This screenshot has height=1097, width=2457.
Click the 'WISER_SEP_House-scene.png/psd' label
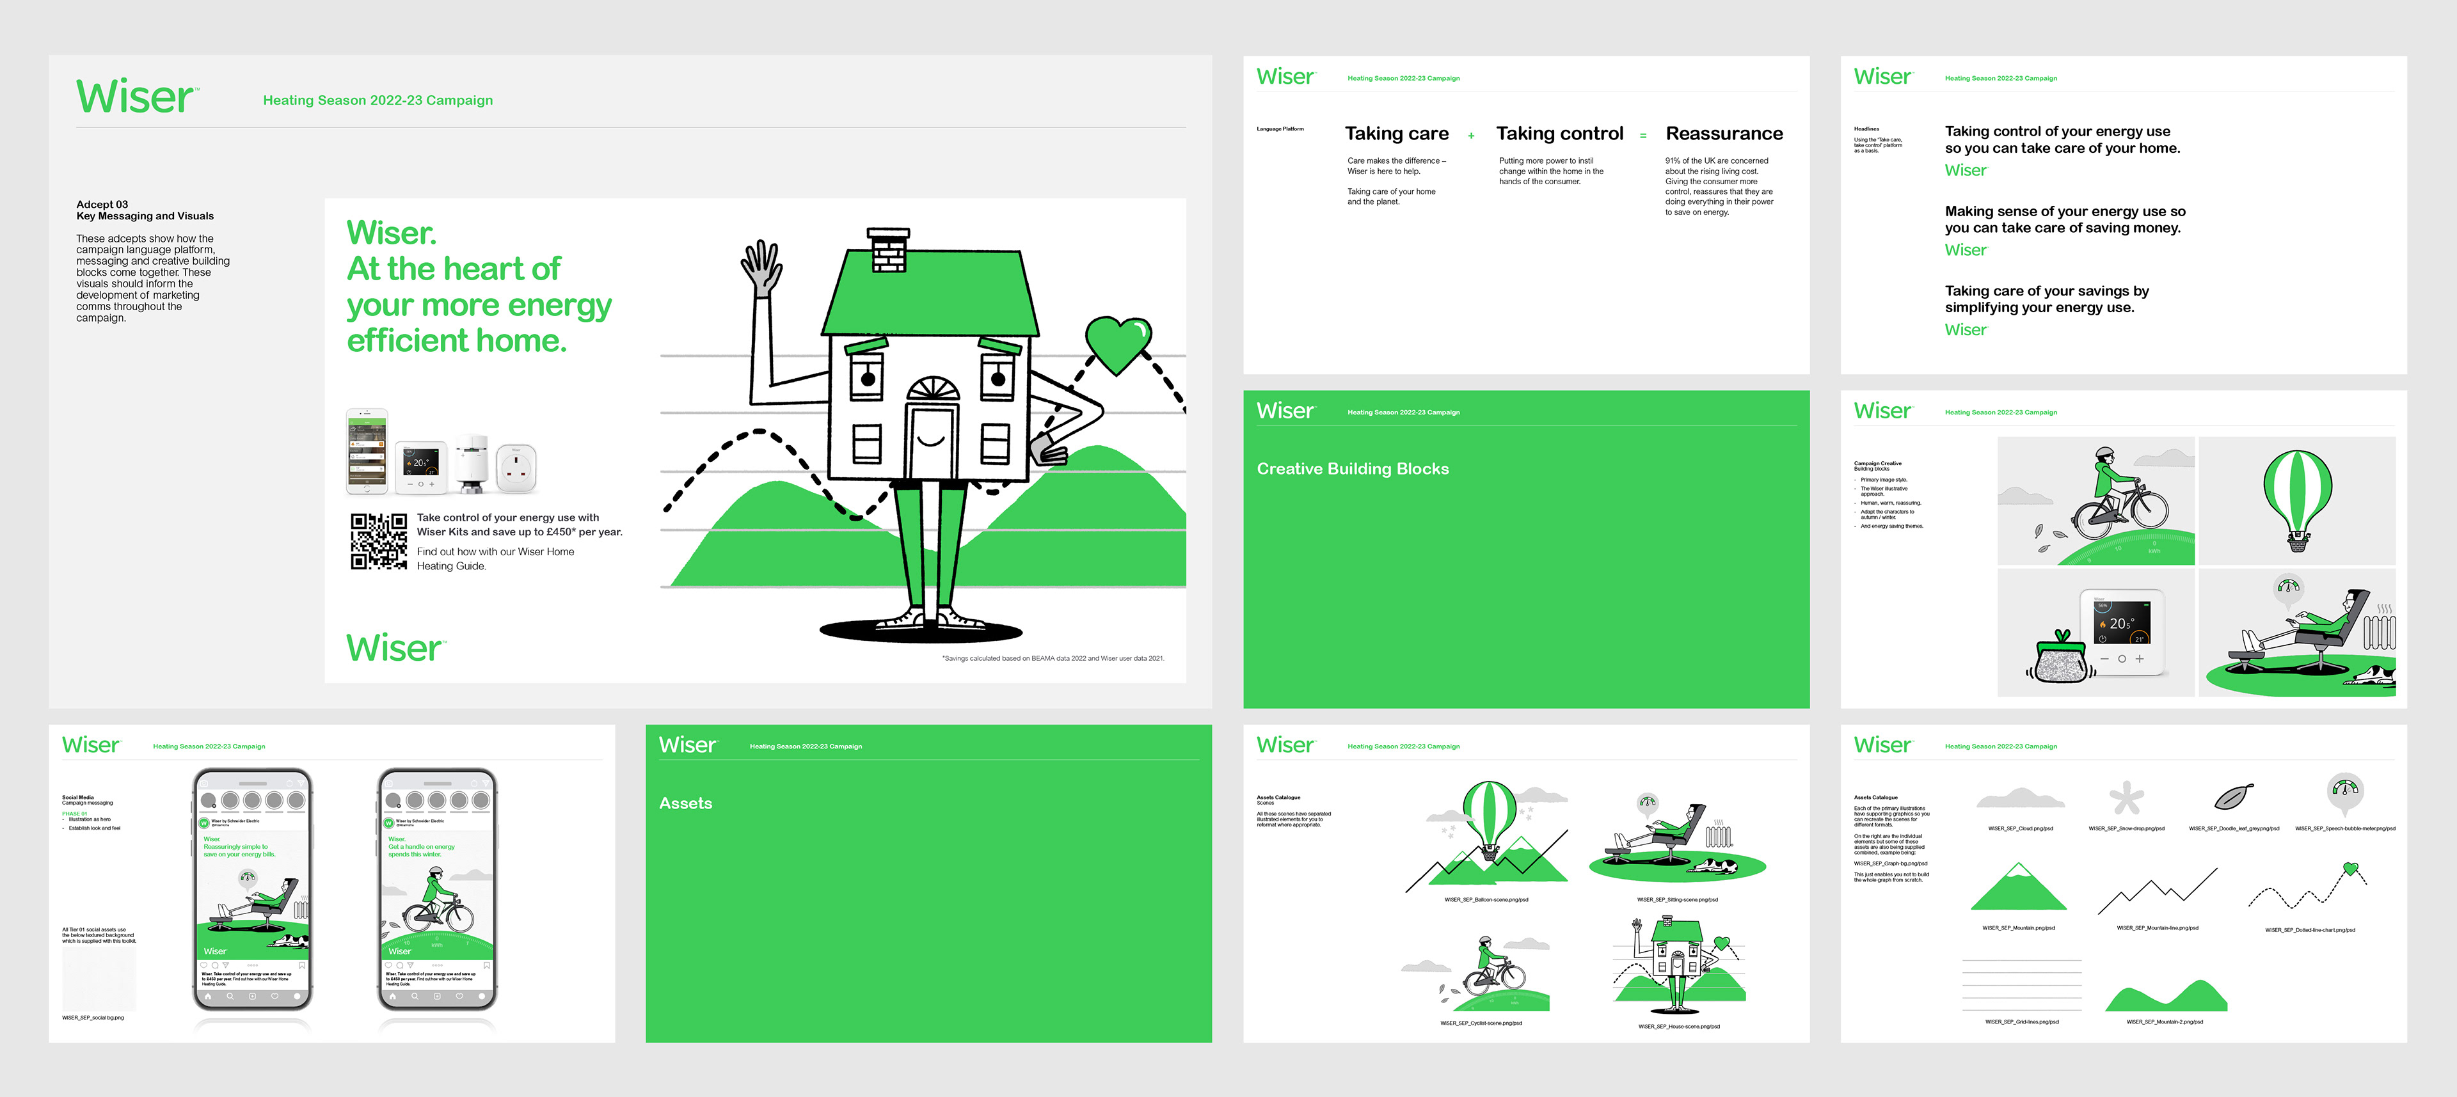tap(1679, 1027)
